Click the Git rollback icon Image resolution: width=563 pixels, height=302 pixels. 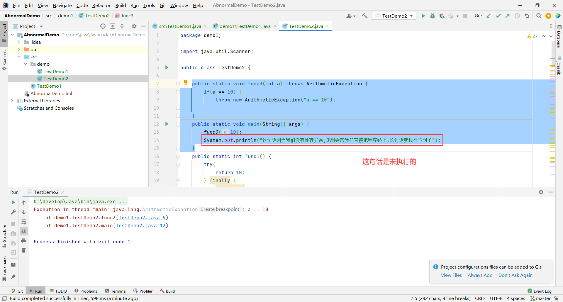click(x=527, y=16)
